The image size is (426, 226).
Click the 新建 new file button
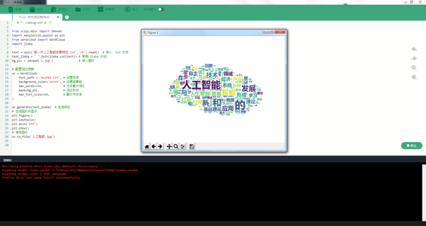click(15, 9)
